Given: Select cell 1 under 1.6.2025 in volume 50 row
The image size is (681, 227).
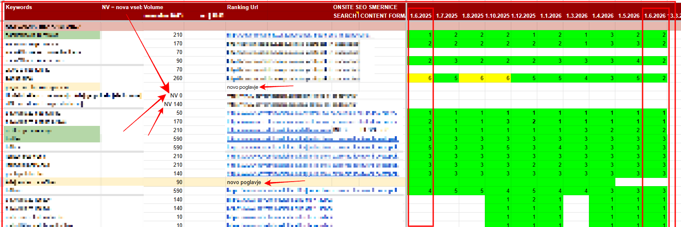Looking at the screenshot, I should [420, 113].
